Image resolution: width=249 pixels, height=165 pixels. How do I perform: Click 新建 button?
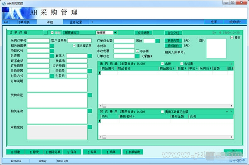[16, 152]
